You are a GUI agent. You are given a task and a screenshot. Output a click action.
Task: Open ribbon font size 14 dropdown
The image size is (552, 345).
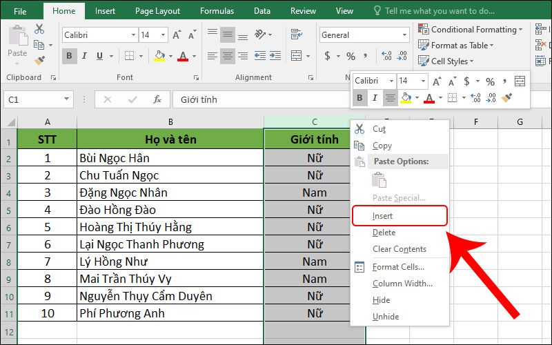[163, 35]
